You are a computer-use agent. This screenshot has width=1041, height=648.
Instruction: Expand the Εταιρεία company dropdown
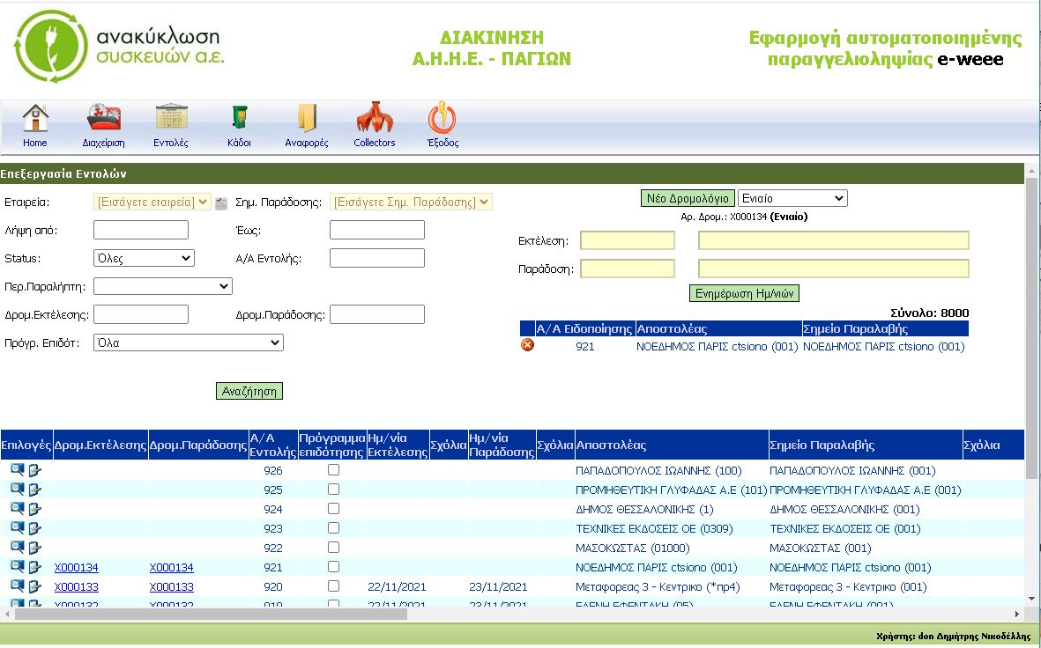[152, 202]
